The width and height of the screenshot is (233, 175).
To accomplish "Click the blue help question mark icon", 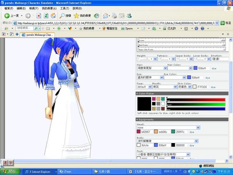I will click(202, 28).
